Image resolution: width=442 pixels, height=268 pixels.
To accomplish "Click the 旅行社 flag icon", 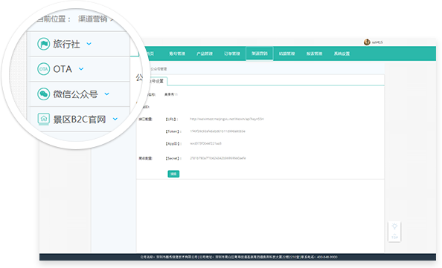I will [x=44, y=44].
